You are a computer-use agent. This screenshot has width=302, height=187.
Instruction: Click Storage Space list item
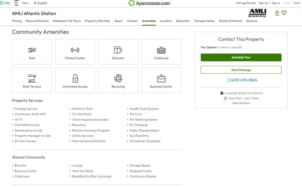click(x=140, y=166)
